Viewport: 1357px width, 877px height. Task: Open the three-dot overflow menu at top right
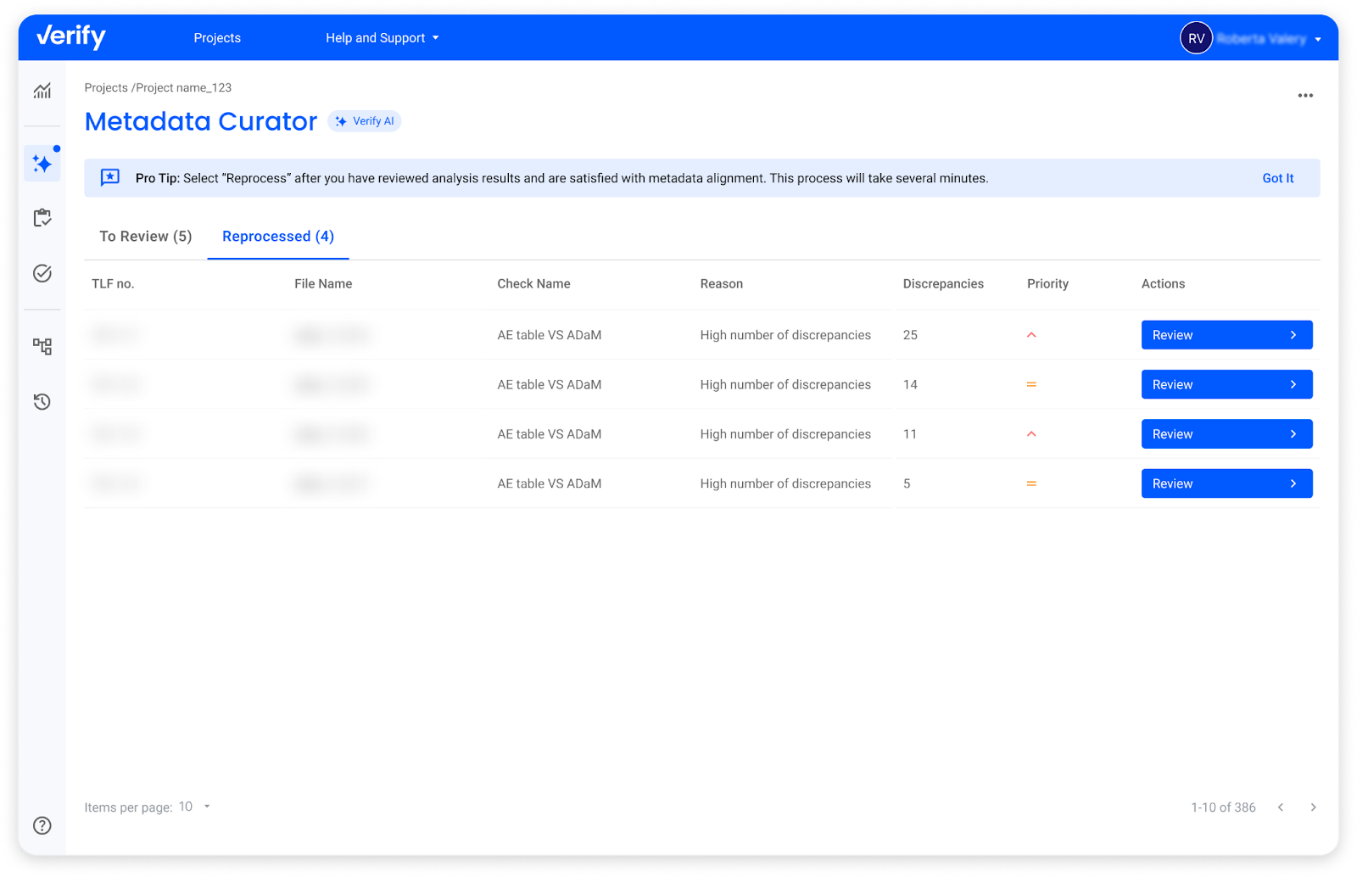pos(1305,95)
